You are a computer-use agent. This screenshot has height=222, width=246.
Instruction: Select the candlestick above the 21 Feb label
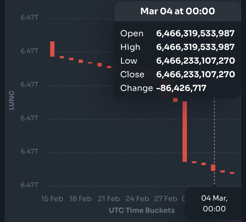tap(109, 67)
